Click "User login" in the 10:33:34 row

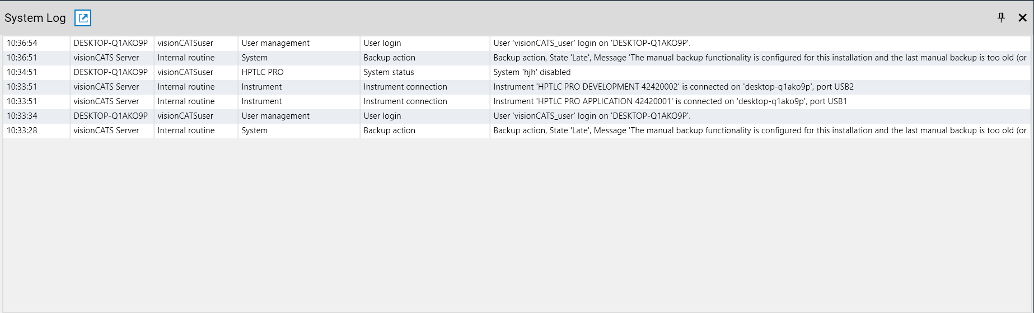click(x=382, y=116)
